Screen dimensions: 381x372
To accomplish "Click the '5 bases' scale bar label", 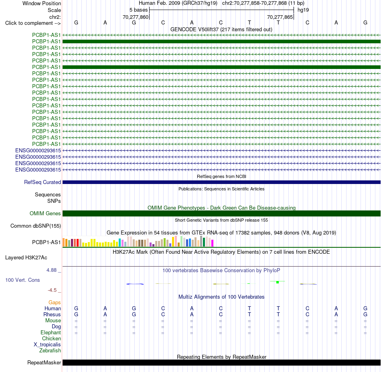I will 138,10.
